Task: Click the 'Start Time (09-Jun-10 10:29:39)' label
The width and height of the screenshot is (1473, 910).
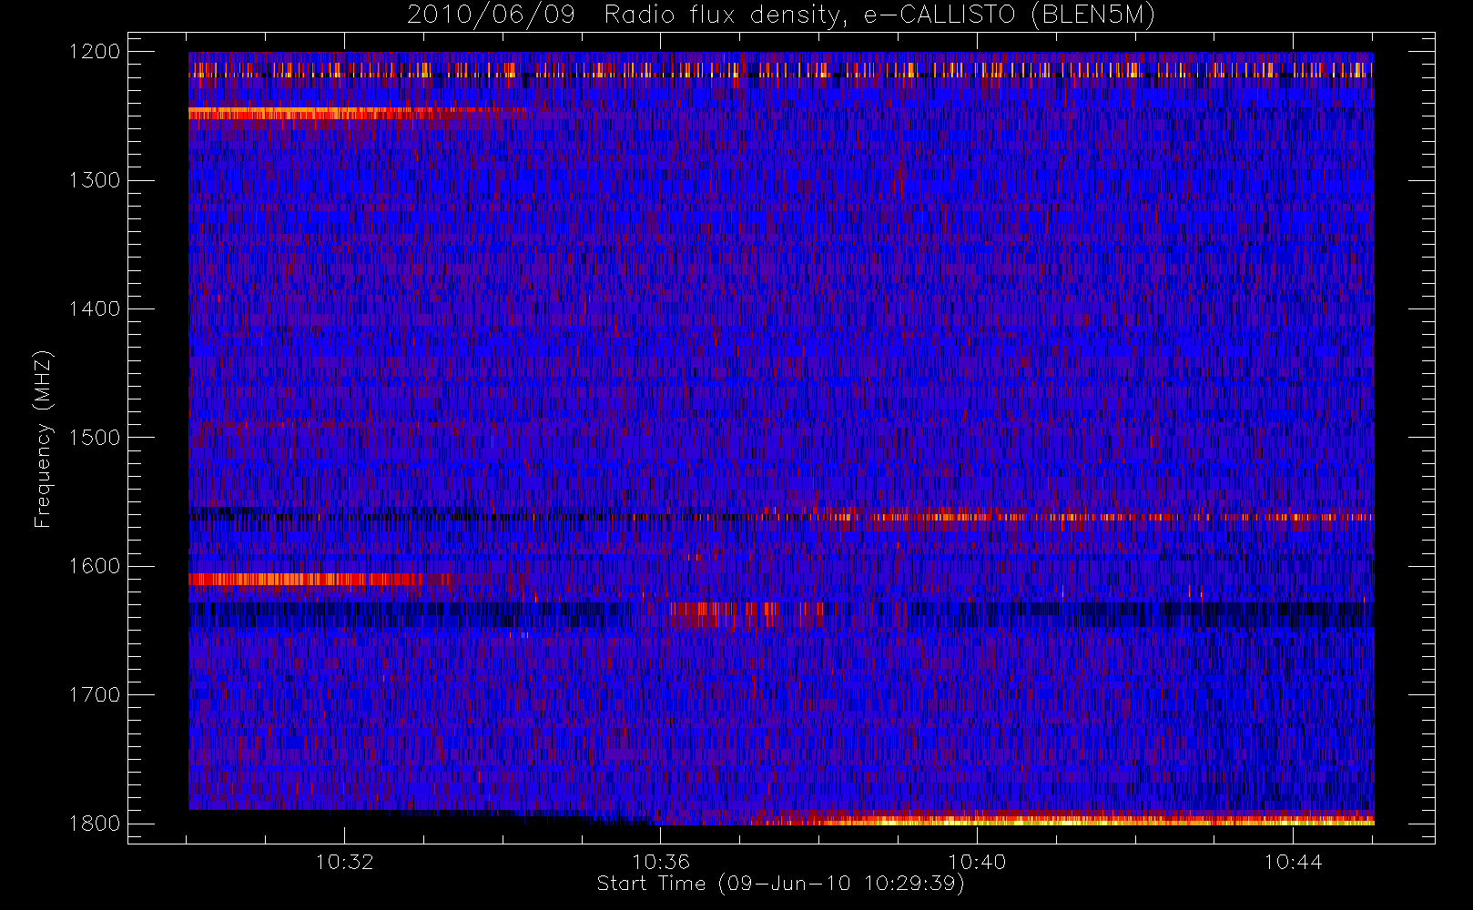Action: tap(780, 884)
